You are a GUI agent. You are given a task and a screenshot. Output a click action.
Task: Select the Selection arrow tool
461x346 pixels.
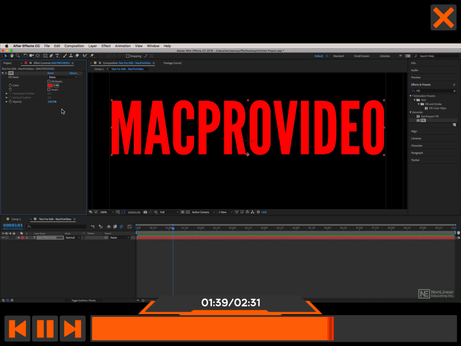(6, 56)
